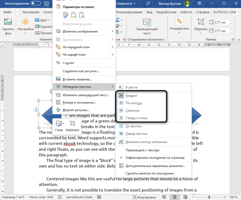Click the height value field 2,71 см

click(x=221, y=22)
